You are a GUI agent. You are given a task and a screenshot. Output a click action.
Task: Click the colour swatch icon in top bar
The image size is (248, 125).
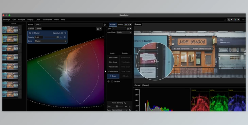tap(235, 20)
